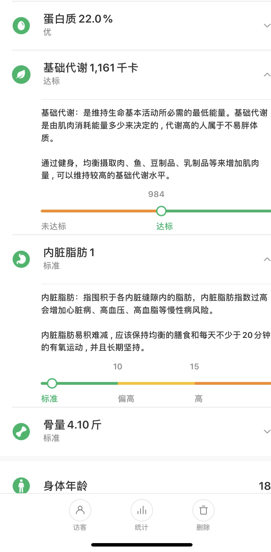Click the basal metabolism slider handle

pyautogui.click(x=161, y=211)
